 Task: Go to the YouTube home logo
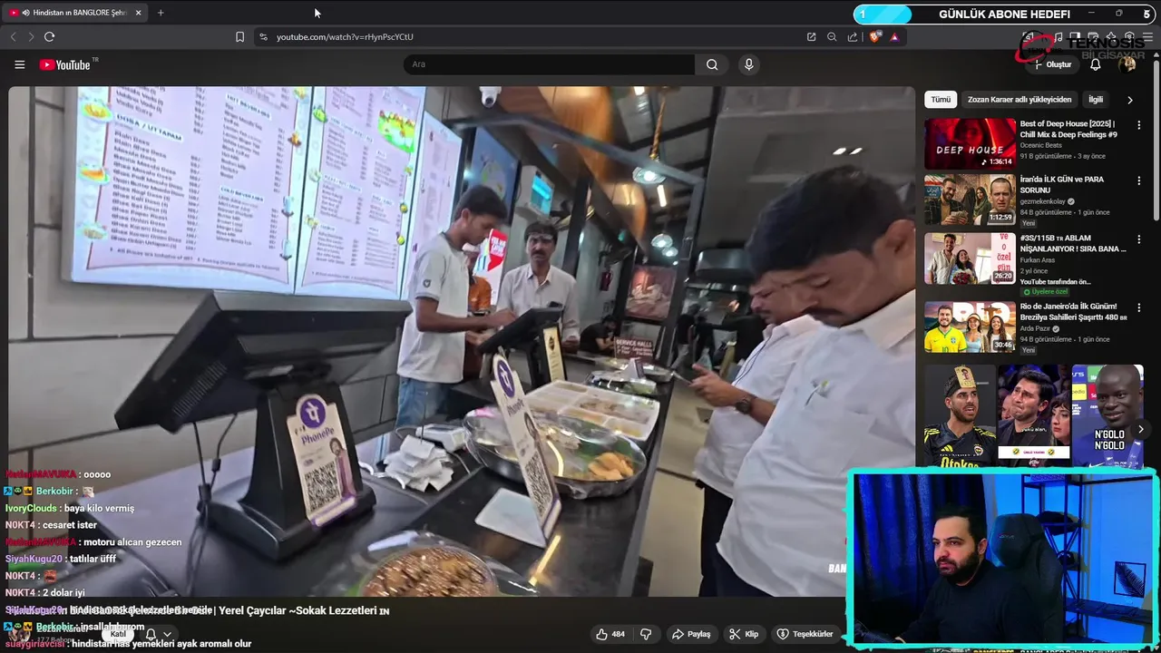point(65,64)
